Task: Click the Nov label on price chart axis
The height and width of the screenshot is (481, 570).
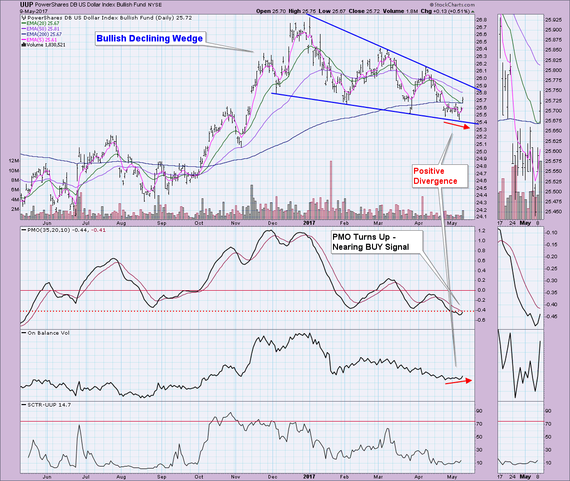Action: (235, 223)
